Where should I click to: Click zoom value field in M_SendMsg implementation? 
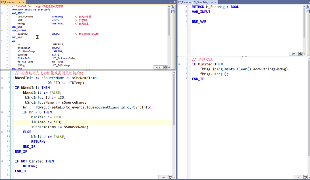[x=298, y=177]
